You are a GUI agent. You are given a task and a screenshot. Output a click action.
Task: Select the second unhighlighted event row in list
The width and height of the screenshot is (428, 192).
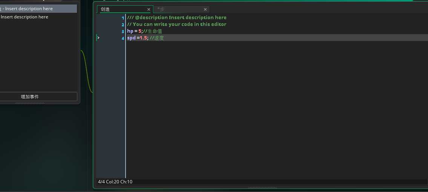pyautogui.click(x=38, y=17)
